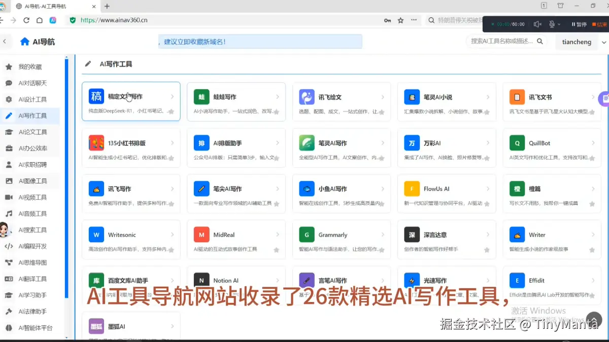Open Notion AI via its N icon
Image resolution: width=609 pixels, height=342 pixels.
[x=201, y=280]
